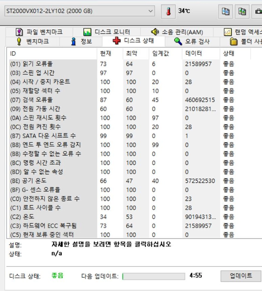Viewport: 262px width, 291px height.
Task: Select the (BF) G- 센스 오류율 row
Action: click(130, 190)
